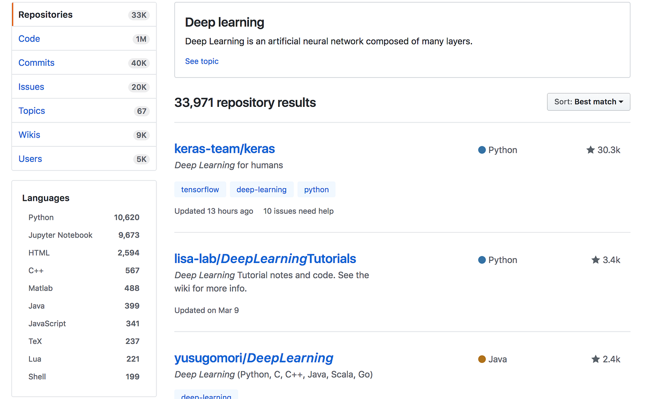Click the deep-learning topic tag under keras
Screen dimensions: 657x399
pyautogui.click(x=262, y=189)
